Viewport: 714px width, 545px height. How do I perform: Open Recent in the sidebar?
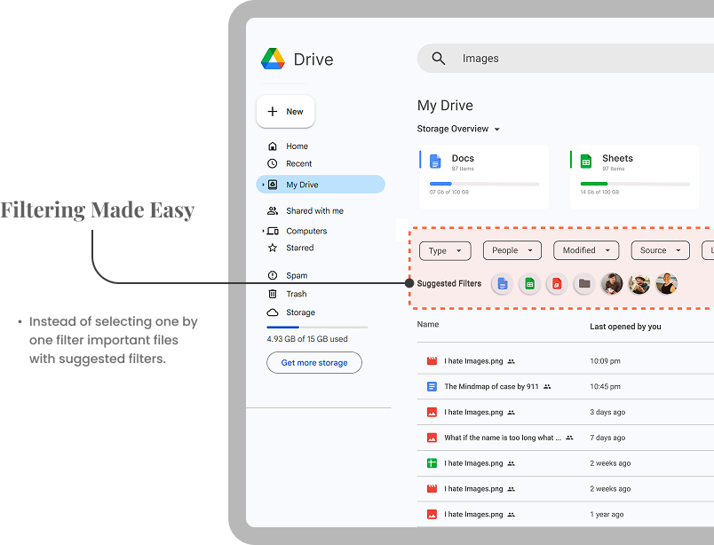(x=298, y=163)
